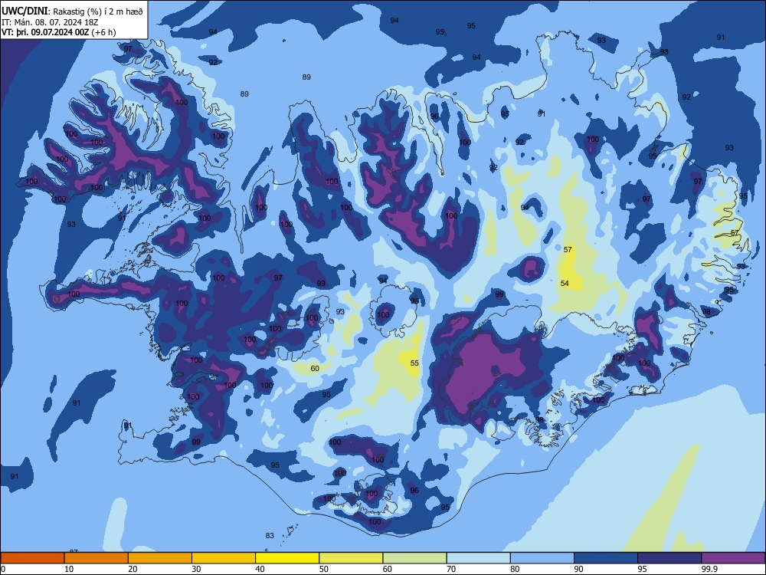766x575 pixels.
Task: Click the '54' humidity value on map
Action: pos(565,284)
